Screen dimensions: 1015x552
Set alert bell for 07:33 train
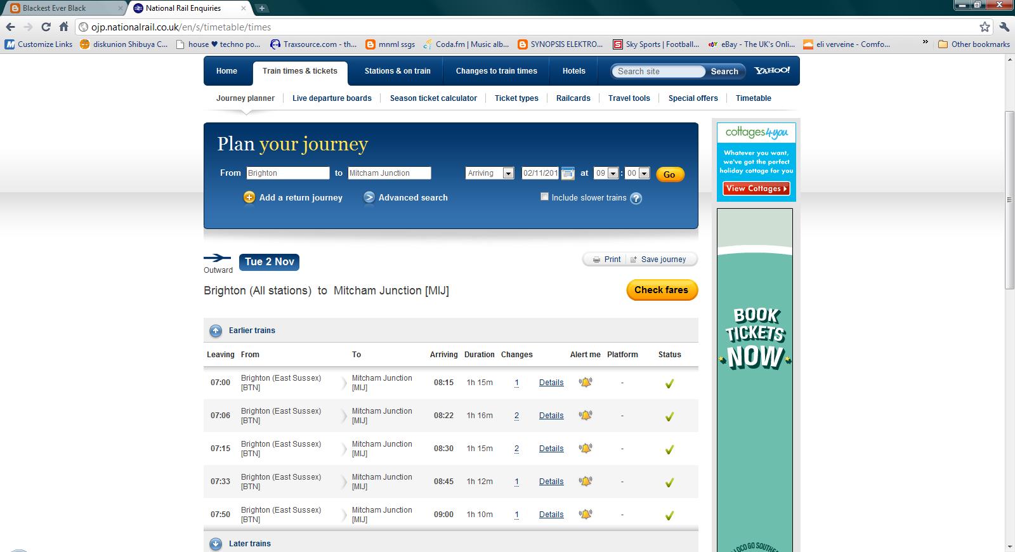tap(586, 481)
